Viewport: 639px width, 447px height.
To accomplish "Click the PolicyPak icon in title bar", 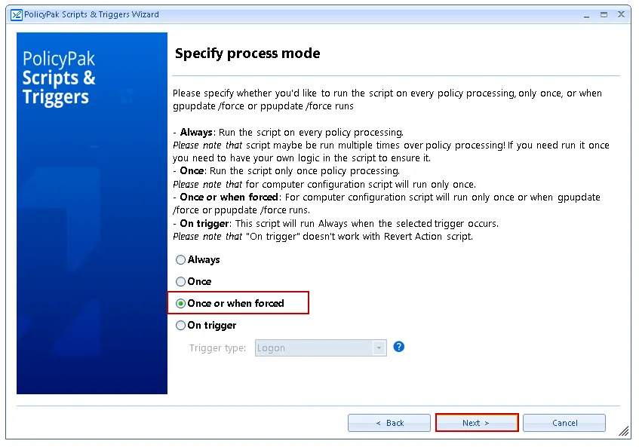I will click(x=15, y=14).
